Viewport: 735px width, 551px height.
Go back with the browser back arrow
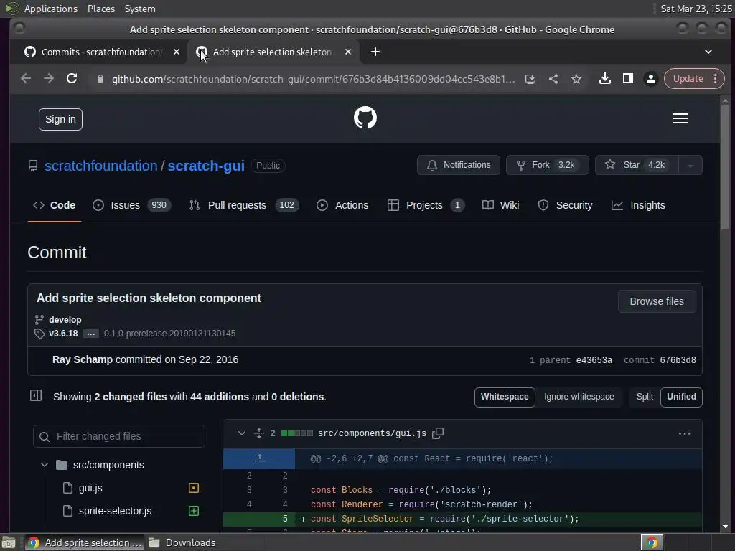coord(26,79)
